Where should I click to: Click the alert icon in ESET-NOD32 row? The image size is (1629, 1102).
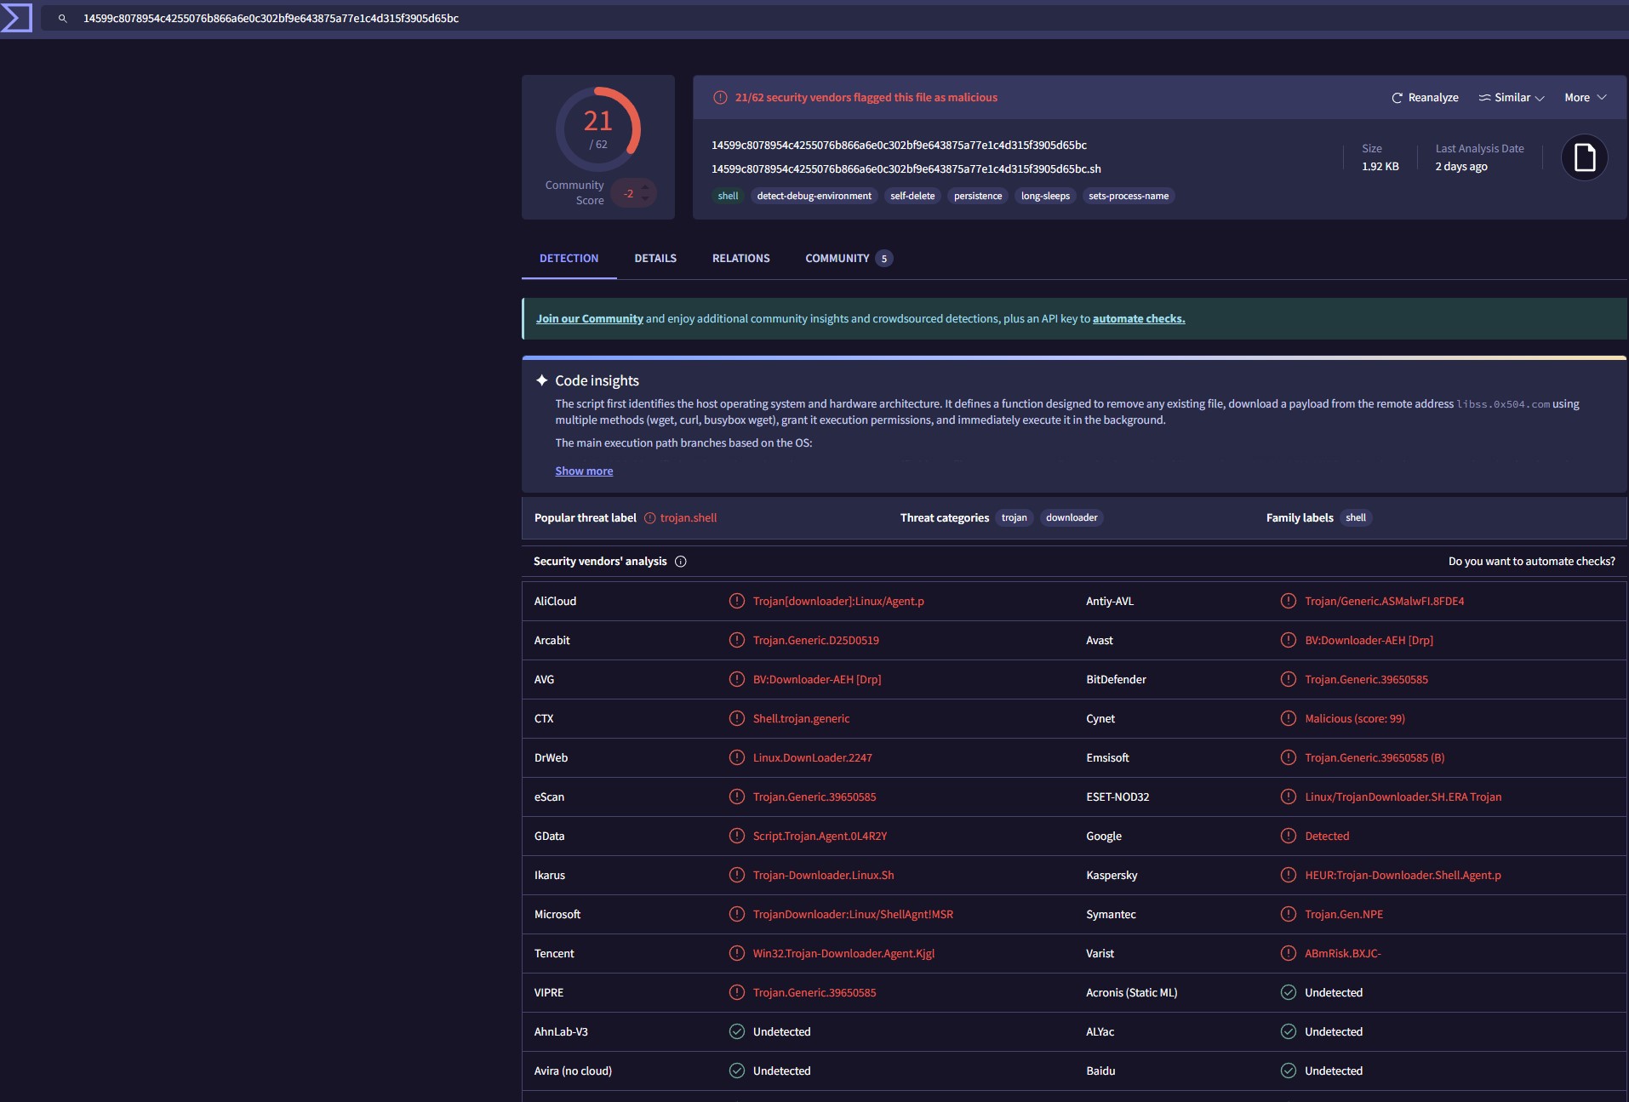[1289, 797]
